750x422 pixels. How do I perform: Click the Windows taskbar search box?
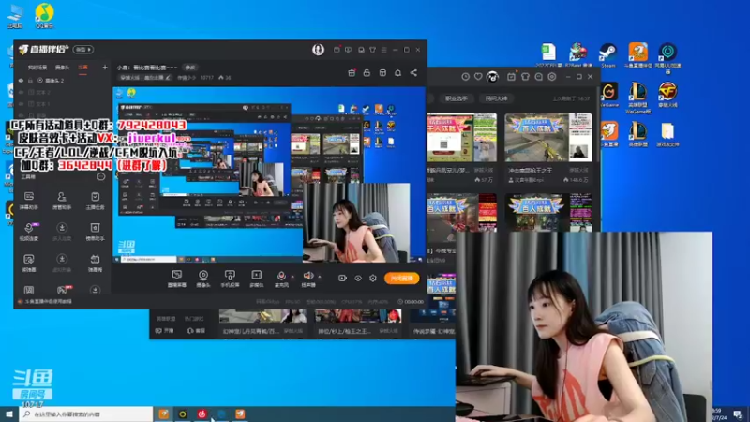[x=86, y=414]
